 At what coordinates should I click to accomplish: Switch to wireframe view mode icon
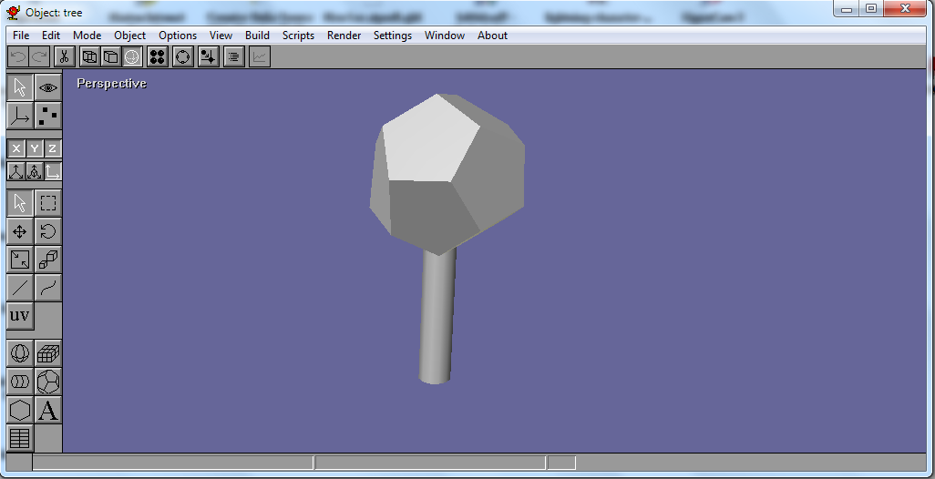89,56
